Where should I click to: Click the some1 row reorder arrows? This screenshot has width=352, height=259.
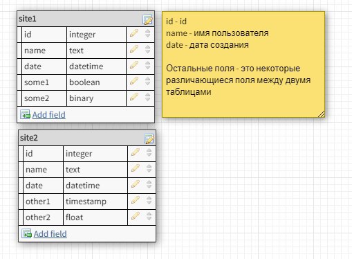tap(147, 81)
